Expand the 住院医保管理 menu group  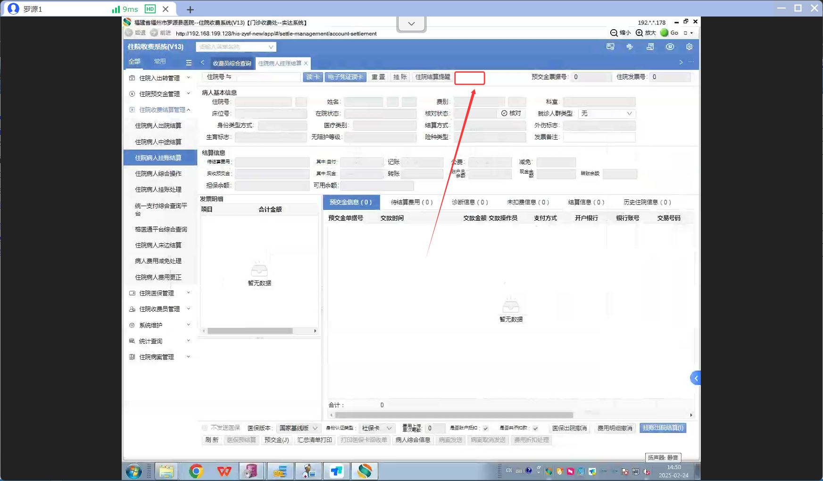[160, 293]
